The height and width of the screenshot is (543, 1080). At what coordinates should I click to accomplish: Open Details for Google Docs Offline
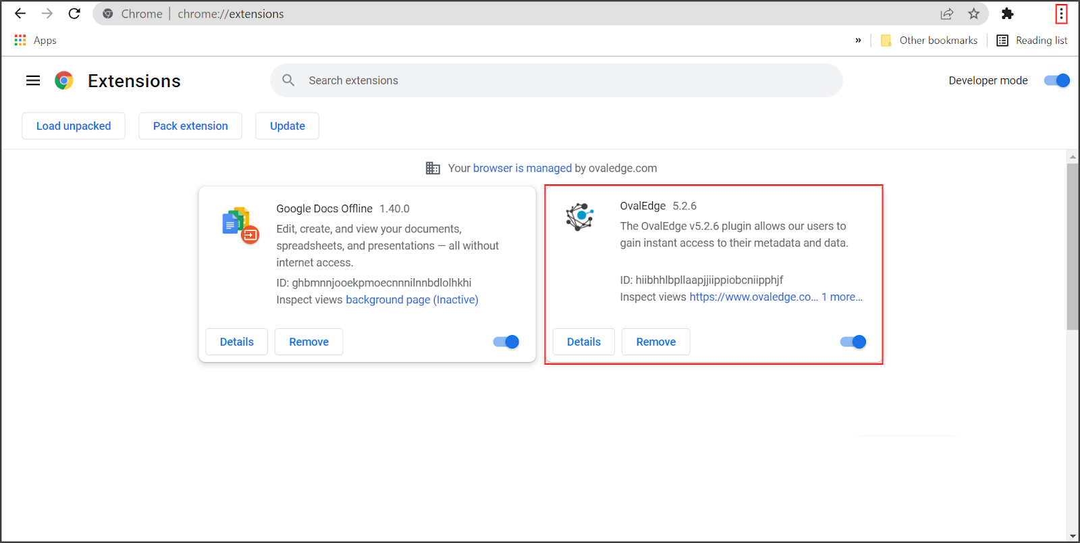pyautogui.click(x=237, y=342)
